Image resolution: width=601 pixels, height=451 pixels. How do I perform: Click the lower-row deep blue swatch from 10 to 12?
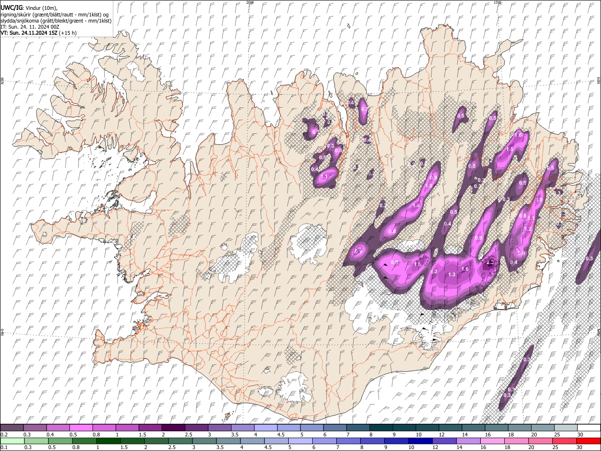tap(420, 441)
